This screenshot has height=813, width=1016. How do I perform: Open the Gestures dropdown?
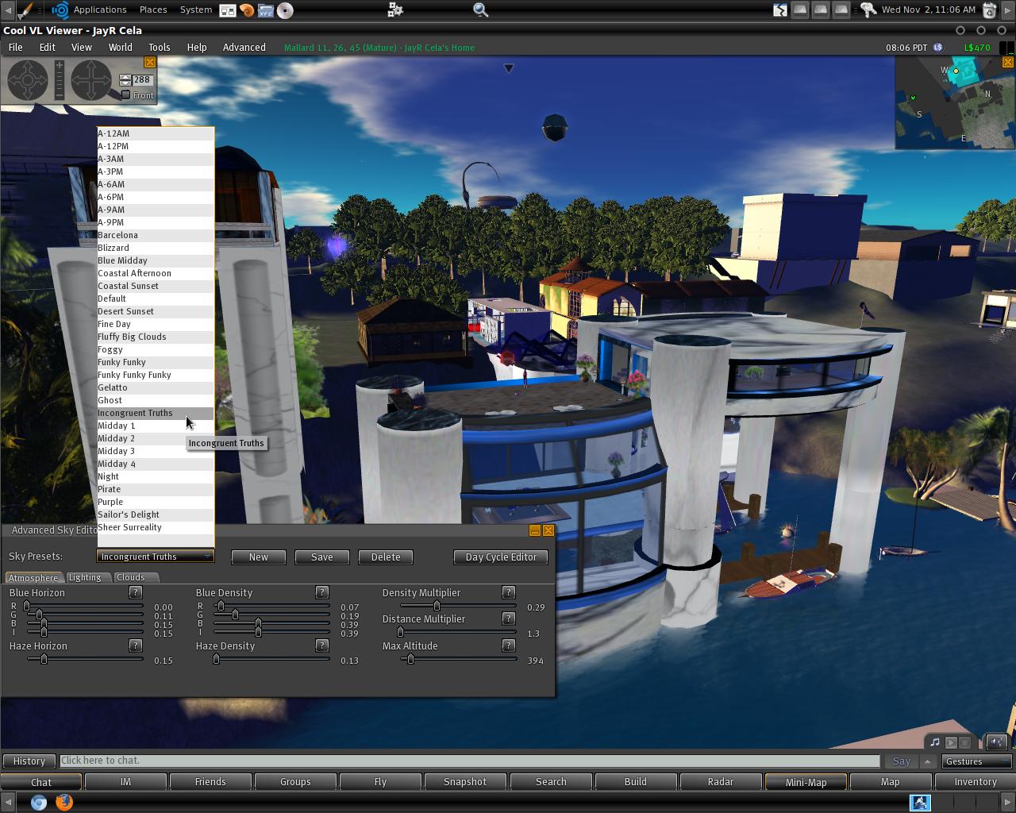tap(976, 761)
